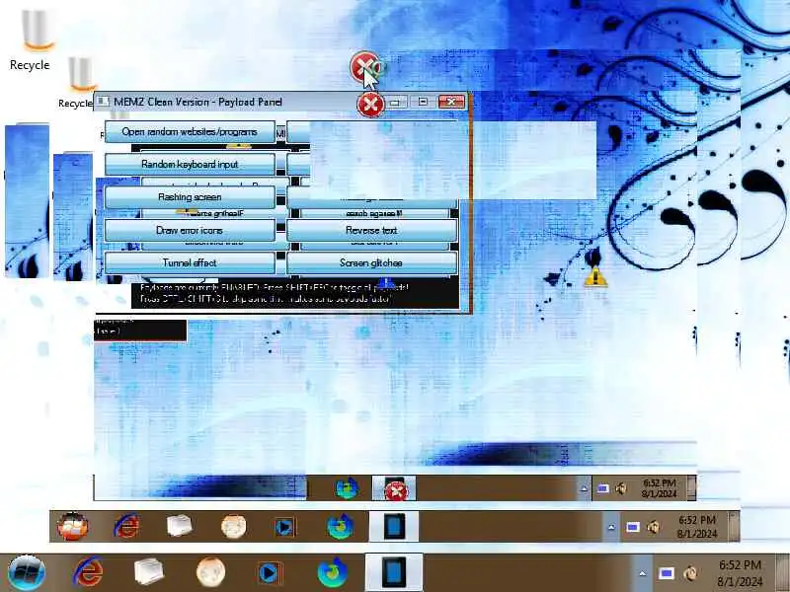Click the 'Payloads are currently ENABLED' status text
Screen dimensions: 790x592
[275, 287]
